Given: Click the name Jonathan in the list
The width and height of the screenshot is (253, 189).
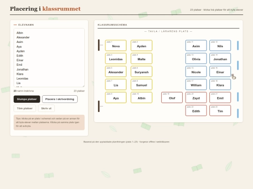Looking at the screenshot, I should [x=22, y=70].
